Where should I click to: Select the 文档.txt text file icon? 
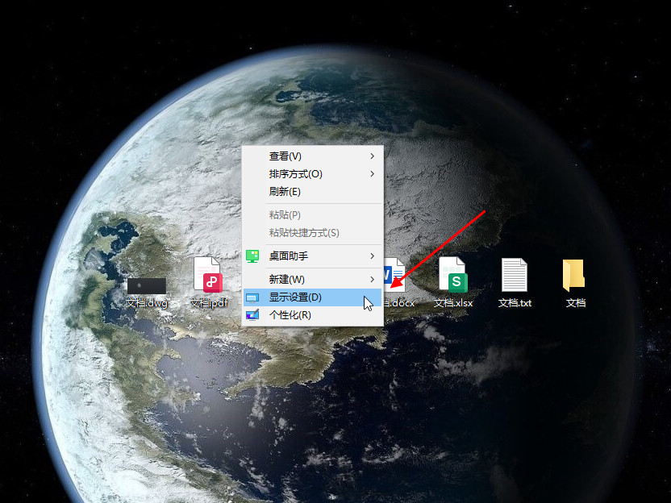pos(515,276)
